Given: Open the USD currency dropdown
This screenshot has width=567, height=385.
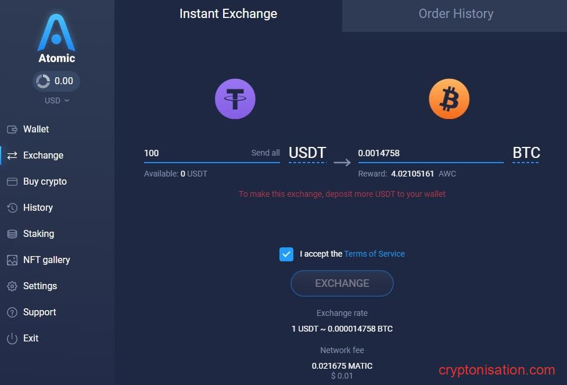Looking at the screenshot, I should coord(56,100).
